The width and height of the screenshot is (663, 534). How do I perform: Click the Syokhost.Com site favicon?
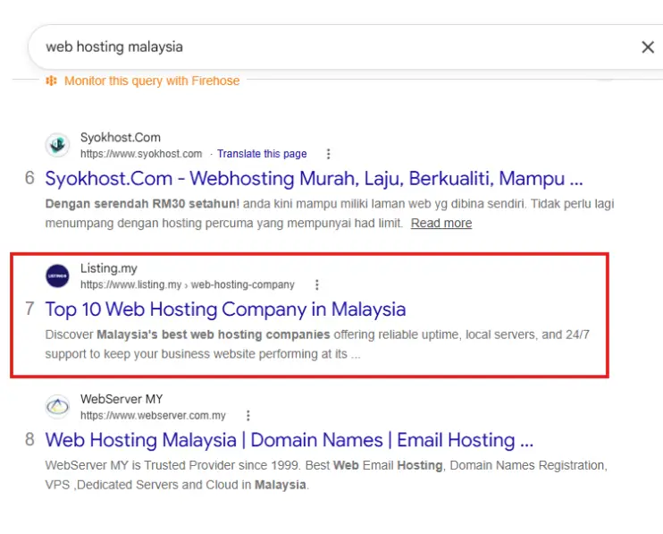[57, 145]
